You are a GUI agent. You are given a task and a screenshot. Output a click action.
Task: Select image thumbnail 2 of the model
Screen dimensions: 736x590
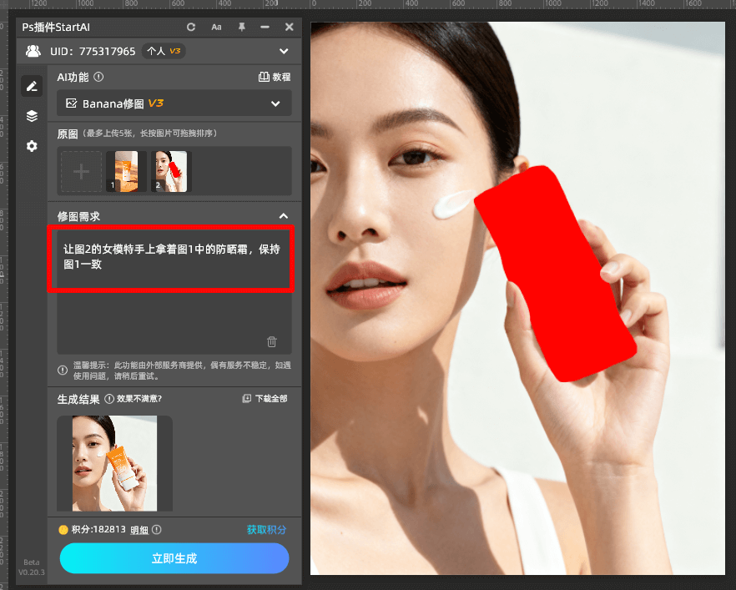click(x=170, y=171)
